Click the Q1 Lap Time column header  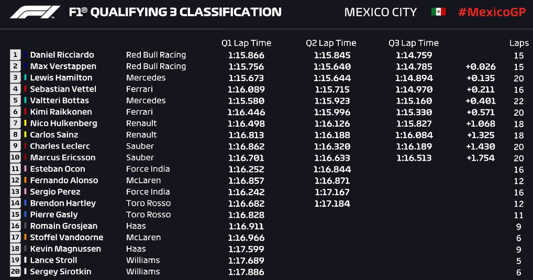[x=247, y=43]
